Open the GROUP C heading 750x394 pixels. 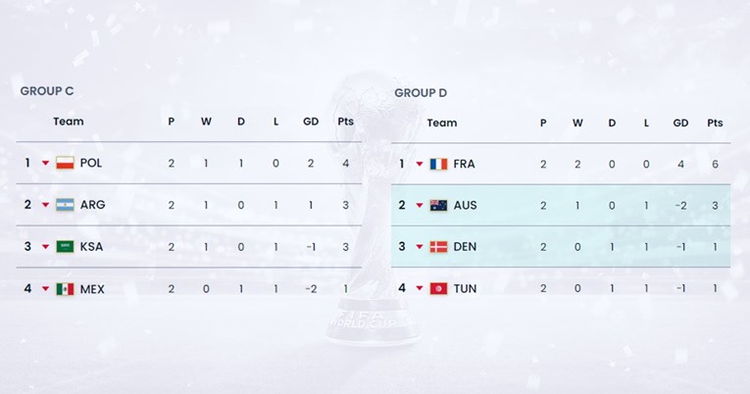pyautogui.click(x=47, y=91)
